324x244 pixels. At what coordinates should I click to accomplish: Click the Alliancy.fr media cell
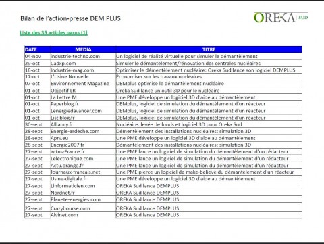tap(83, 124)
